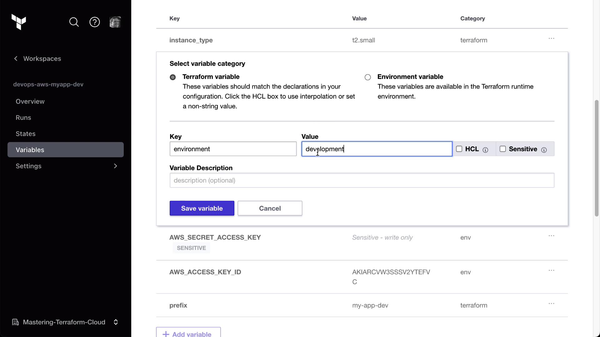
Task: Open actions menu for instance_type row
Action: pos(551,39)
